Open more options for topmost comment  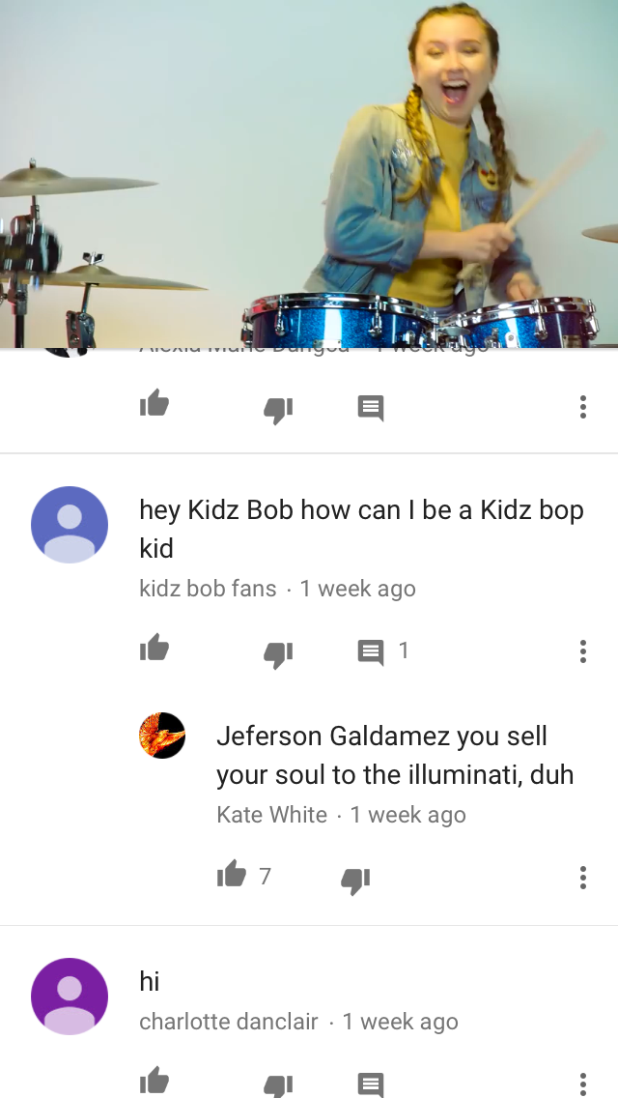(583, 407)
